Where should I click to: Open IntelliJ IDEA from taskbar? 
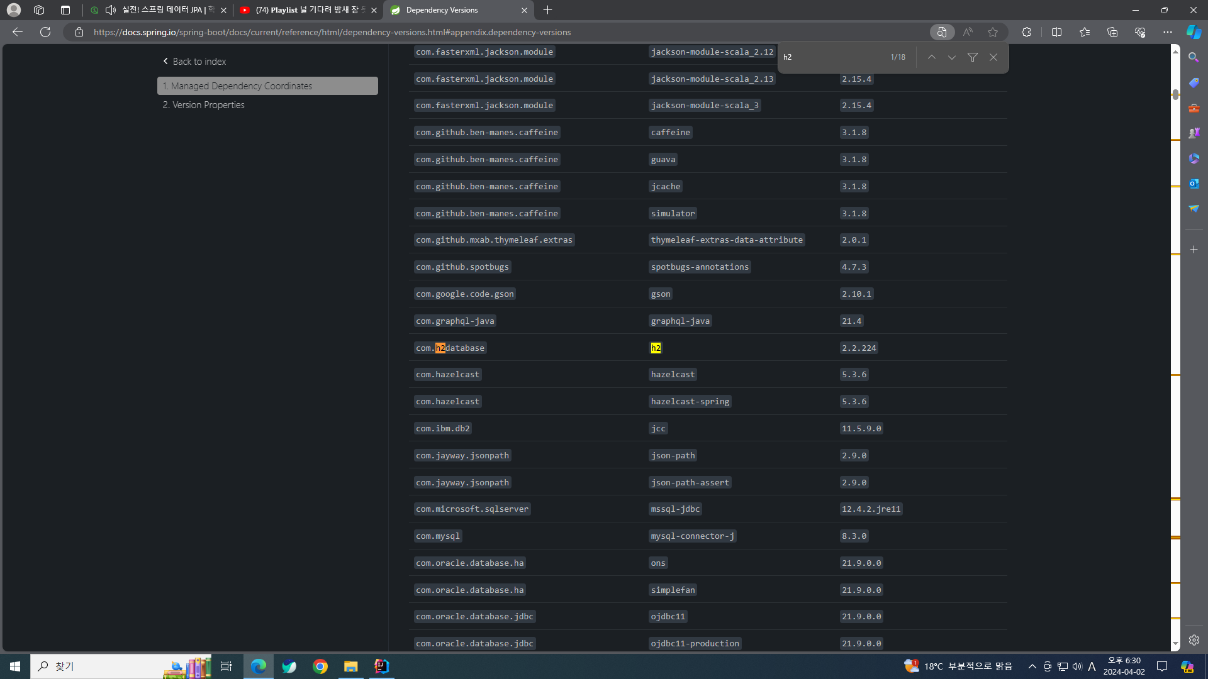(x=382, y=666)
